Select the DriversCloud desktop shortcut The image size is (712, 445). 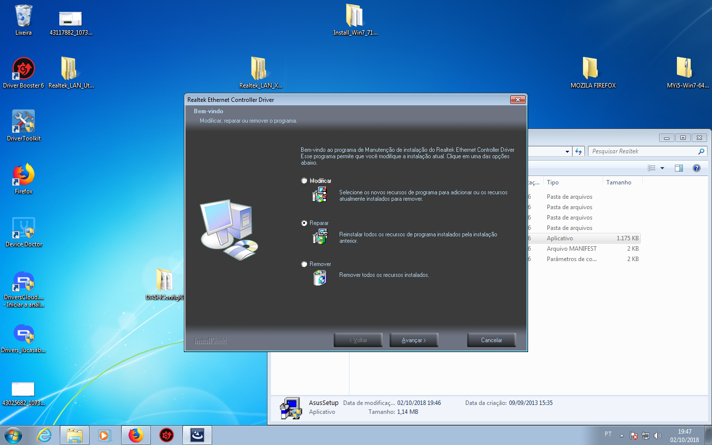click(x=23, y=289)
